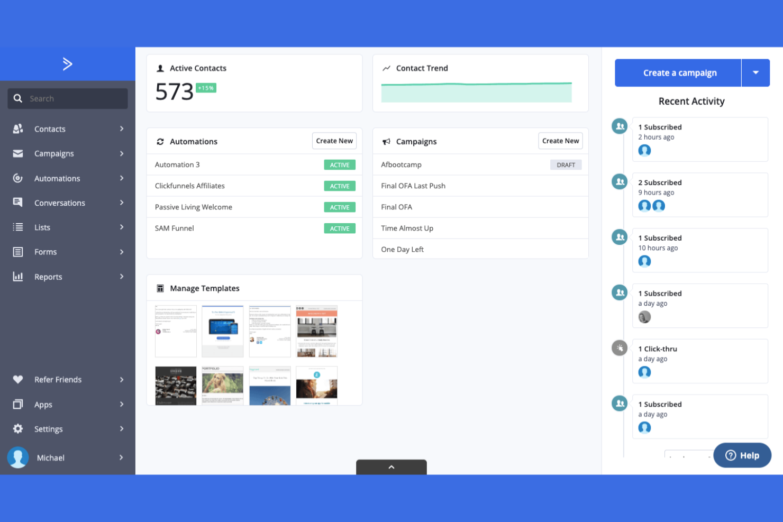This screenshot has width=783, height=522.
Task: Open the Reports bar-chart icon
Action: [18, 276]
